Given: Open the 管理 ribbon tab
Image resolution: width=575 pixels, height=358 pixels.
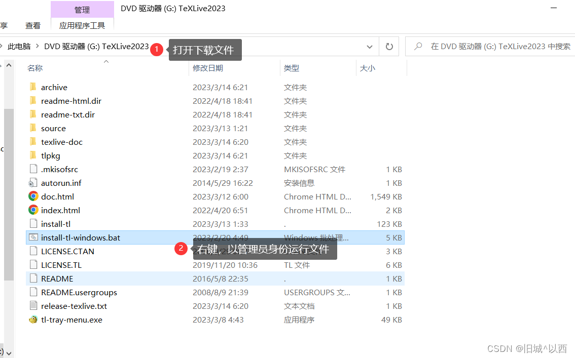Looking at the screenshot, I should (x=82, y=10).
